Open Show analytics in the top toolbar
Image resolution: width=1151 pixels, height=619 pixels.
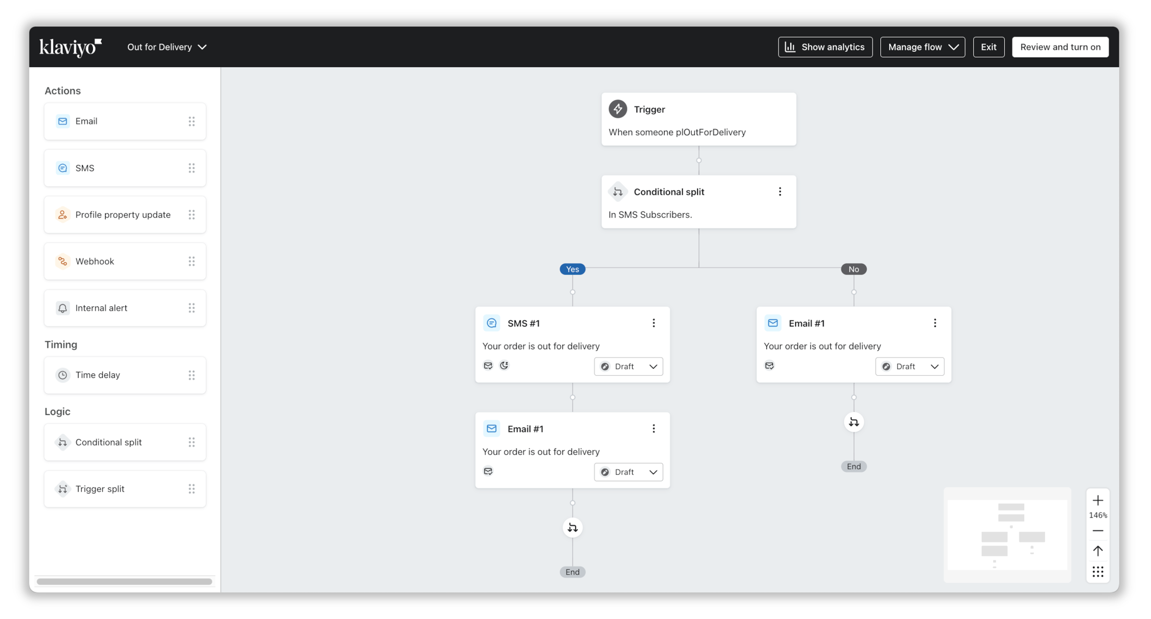(825, 46)
